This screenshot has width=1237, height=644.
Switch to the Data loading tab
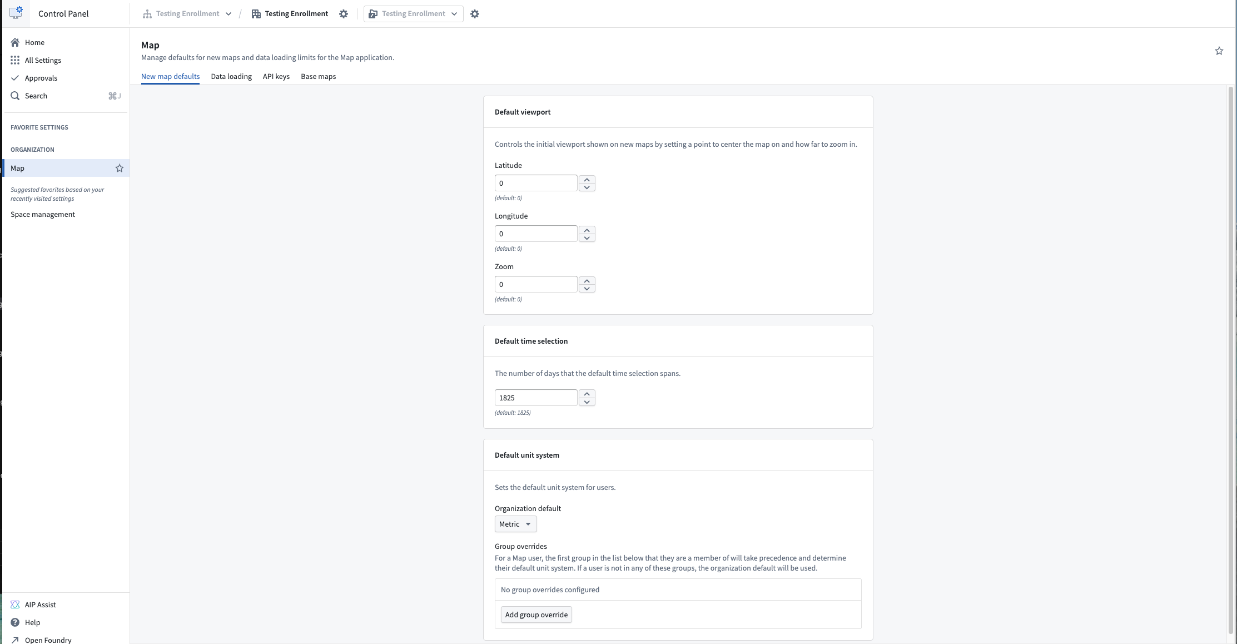click(231, 77)
